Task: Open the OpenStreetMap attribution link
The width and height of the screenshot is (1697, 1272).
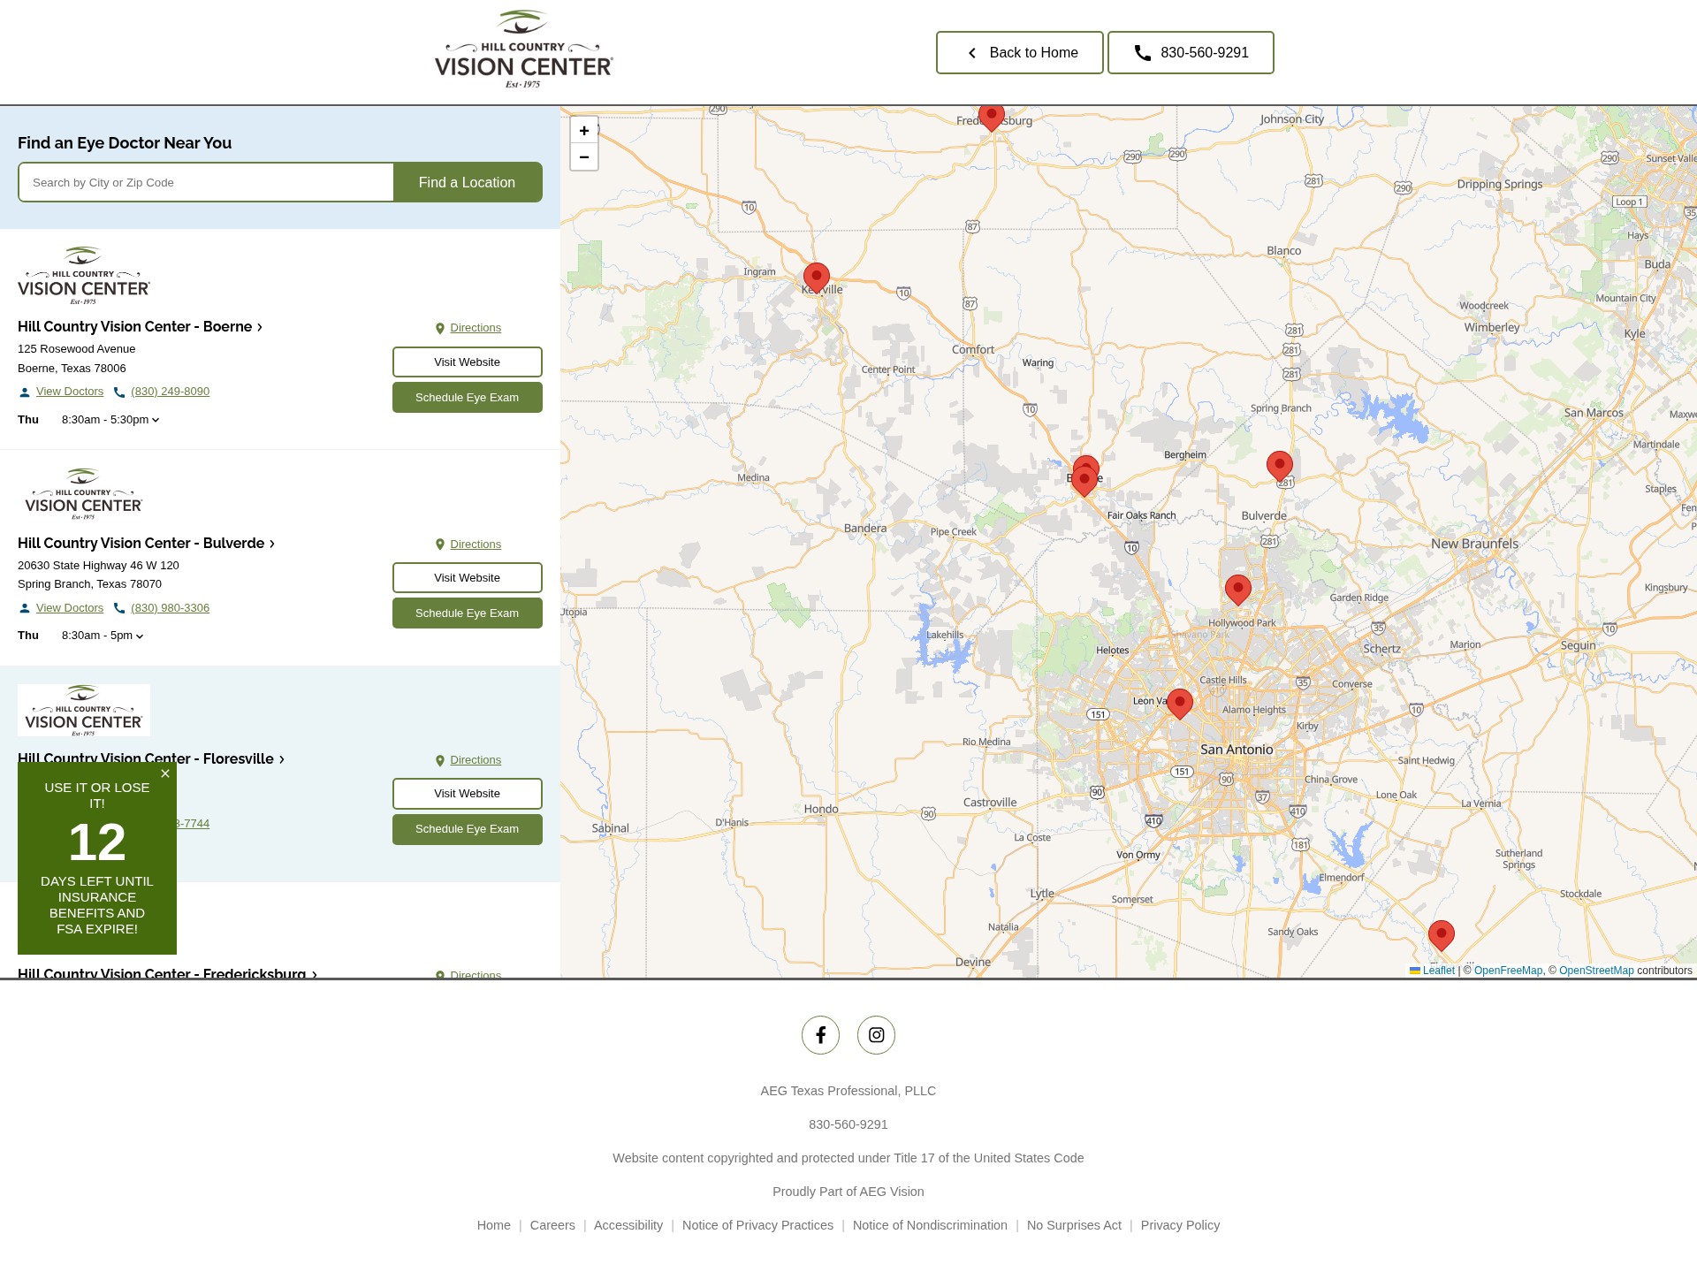Action: [x=1596, y=971]
